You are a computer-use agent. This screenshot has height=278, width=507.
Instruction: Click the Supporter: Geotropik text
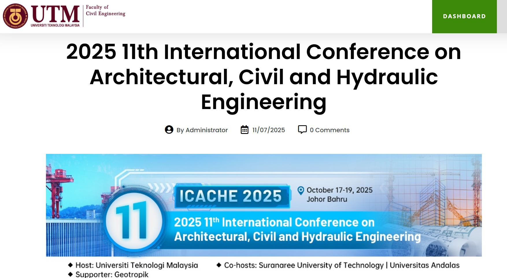tap(112, 275)
